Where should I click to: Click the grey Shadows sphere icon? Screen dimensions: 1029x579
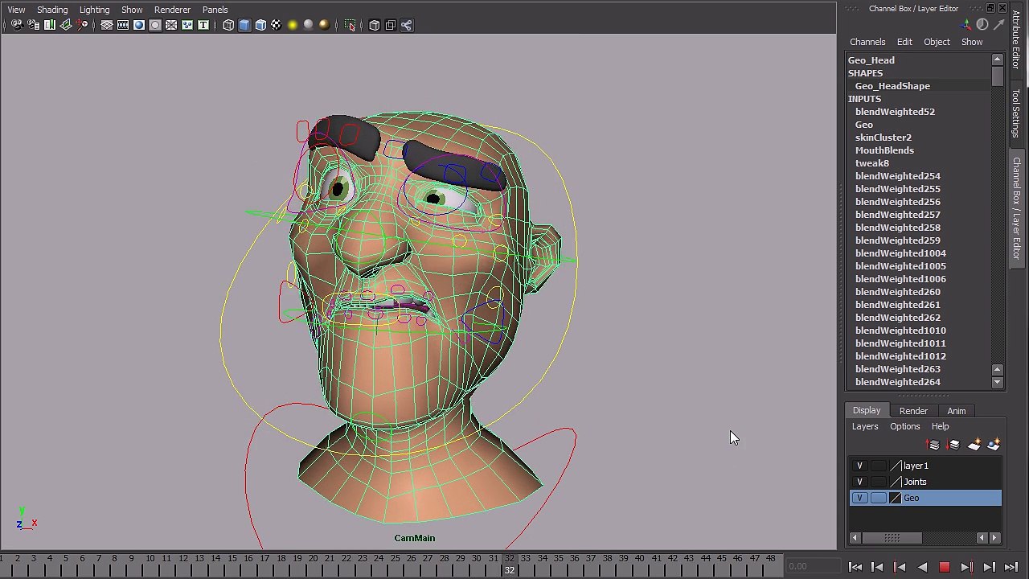pos(309,25)
